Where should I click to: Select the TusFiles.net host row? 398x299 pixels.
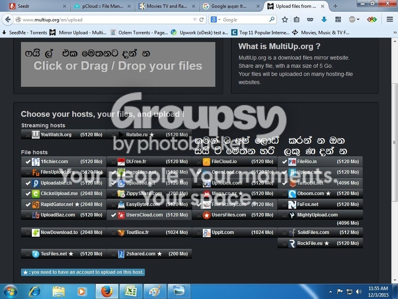click(63, 254)
